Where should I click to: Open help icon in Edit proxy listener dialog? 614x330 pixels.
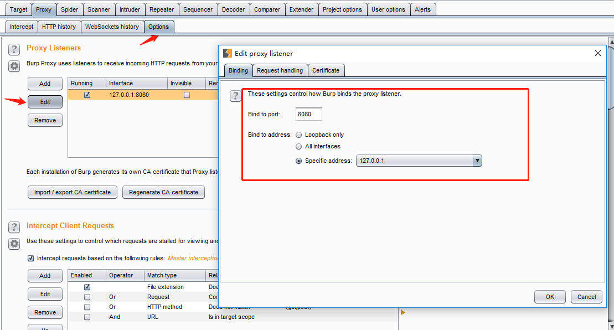[235, 96]
